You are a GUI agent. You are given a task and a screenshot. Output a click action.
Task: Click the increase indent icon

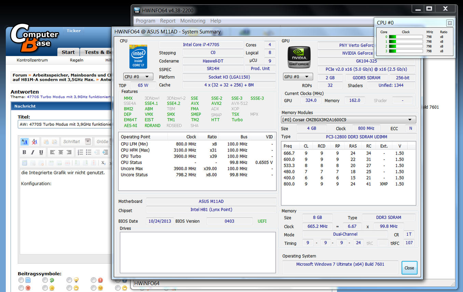(105, 152)
